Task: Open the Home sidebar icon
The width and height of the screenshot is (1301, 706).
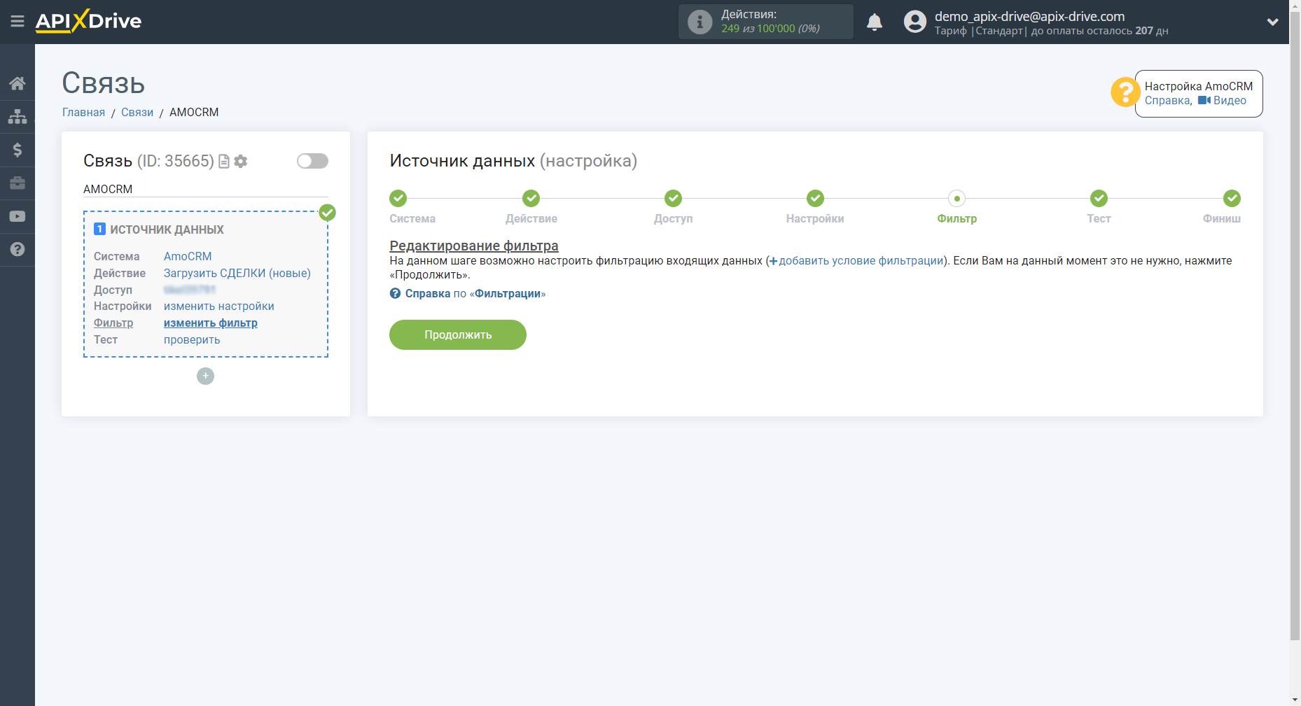Action: (x=18, y=83)
